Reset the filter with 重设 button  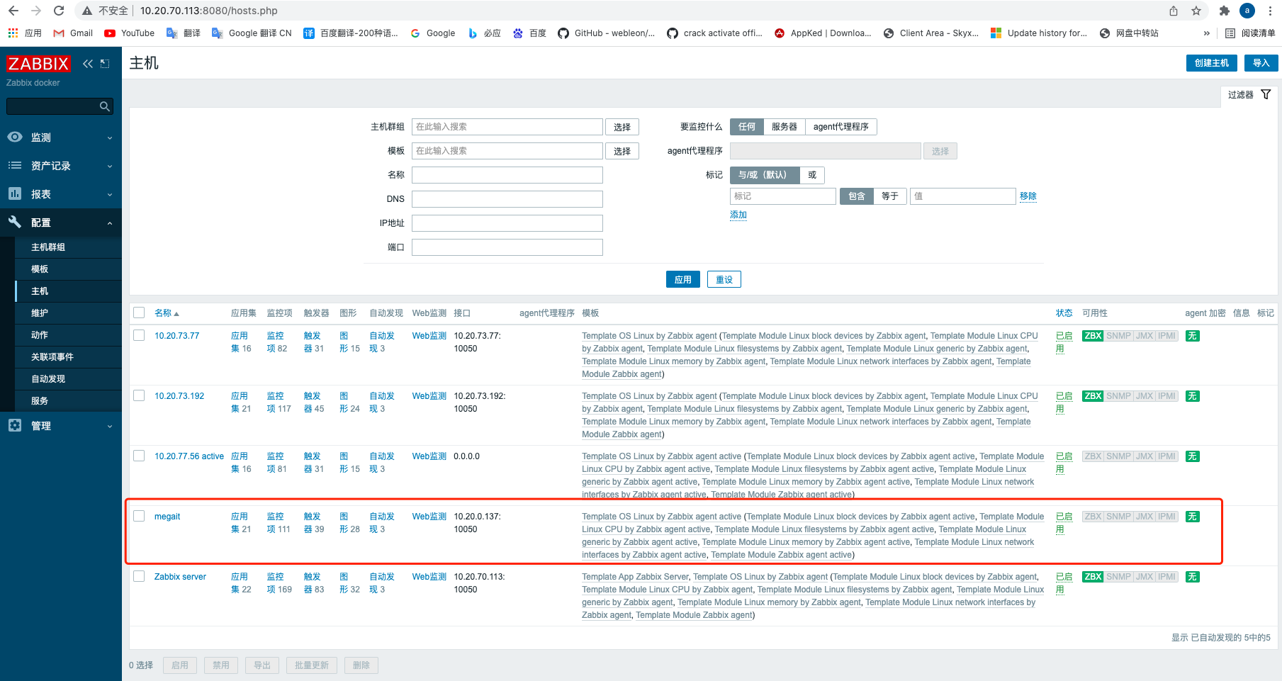pos(724,280)
